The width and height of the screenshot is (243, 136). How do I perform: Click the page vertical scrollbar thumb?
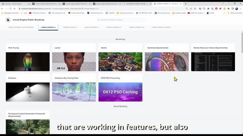coord(242,42)
